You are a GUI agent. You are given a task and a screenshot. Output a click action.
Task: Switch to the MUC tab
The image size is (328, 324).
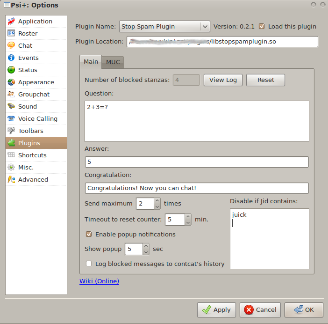[113, 62]
